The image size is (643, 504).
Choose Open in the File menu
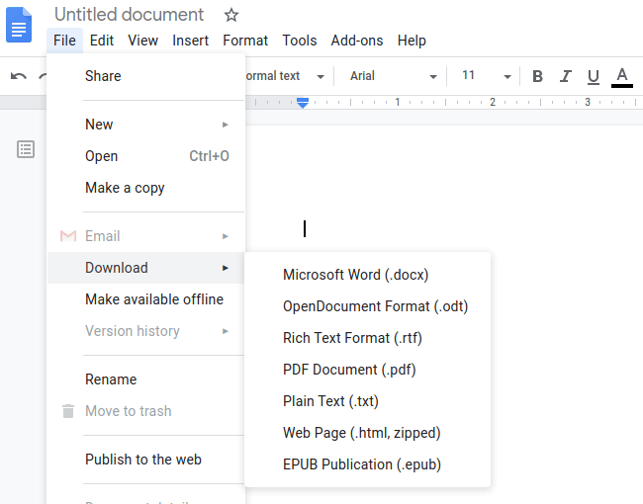(146, 156)
